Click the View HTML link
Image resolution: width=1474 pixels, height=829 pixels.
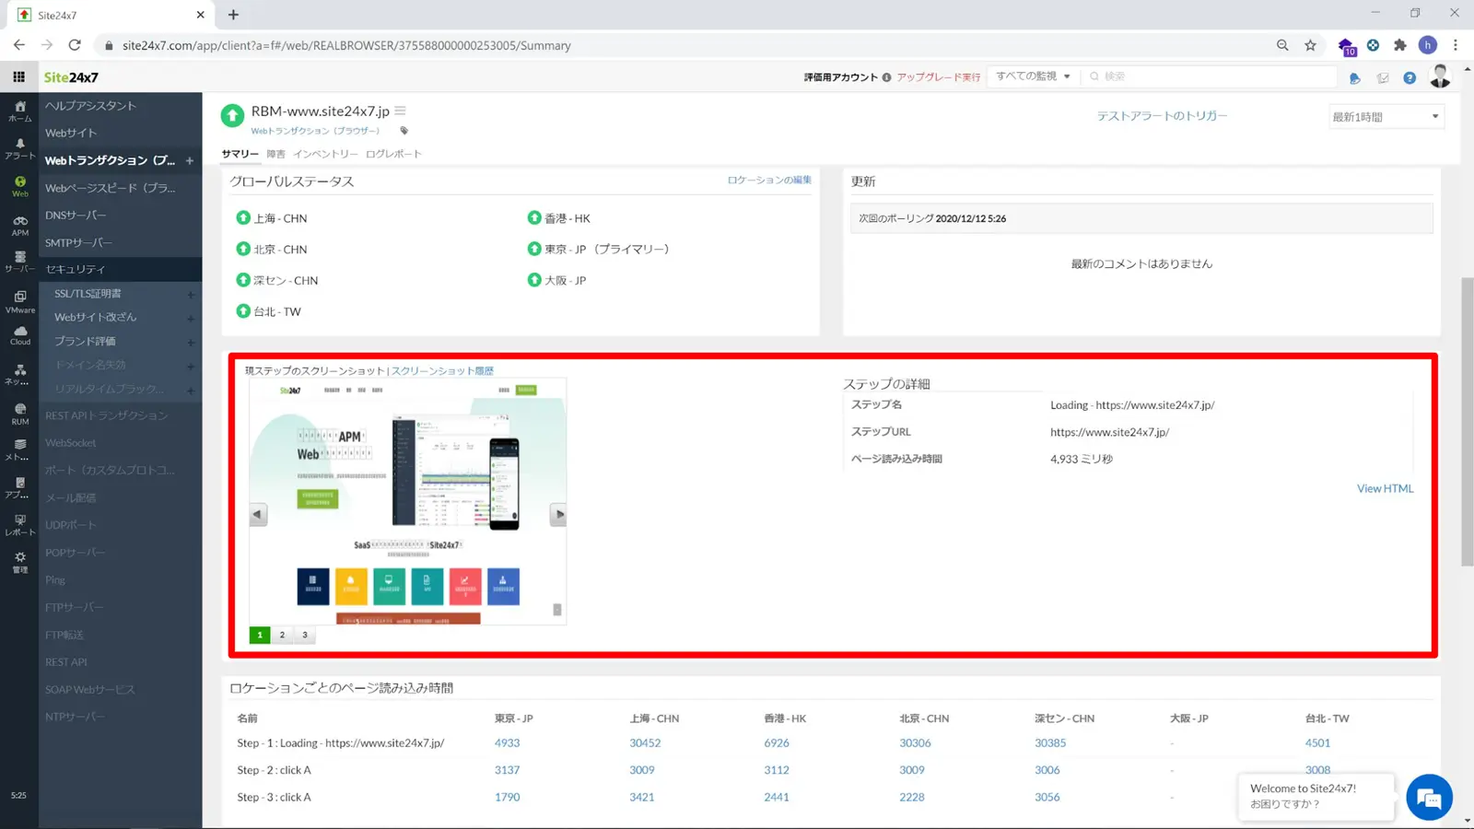pyautogui.click(x=1385, y=488)
